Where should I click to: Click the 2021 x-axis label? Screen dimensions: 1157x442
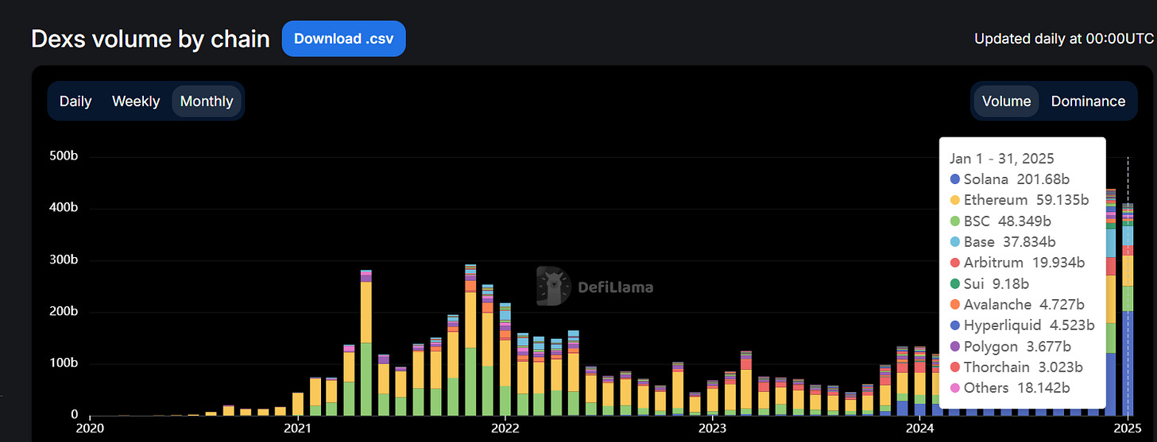[x=298, y=429]
